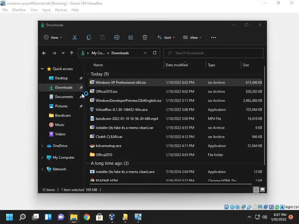Image resolution: width=299 pixels, height=224 pixels.
Task: Click the Cut scissors icon
Action: [x=74, y=38]
